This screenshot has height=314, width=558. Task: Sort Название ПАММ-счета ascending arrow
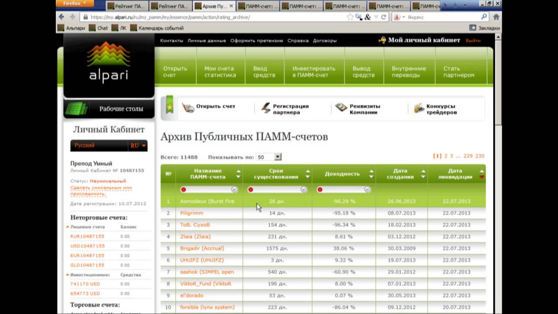point(238,171)
